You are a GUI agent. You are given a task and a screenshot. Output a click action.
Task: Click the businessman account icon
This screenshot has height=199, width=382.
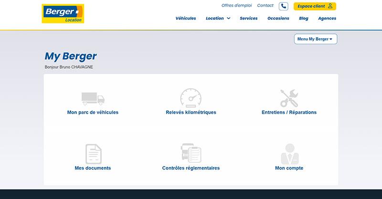290,154
